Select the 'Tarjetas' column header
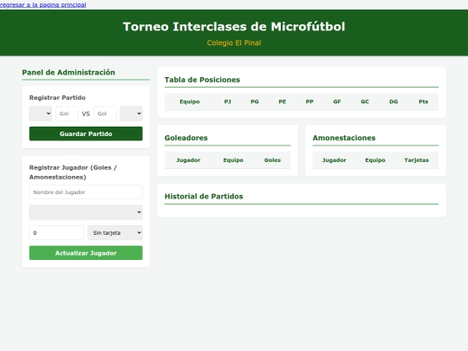The height and width of the screenshot is (351, 468). pyautogui.click(x=416, y=160)
